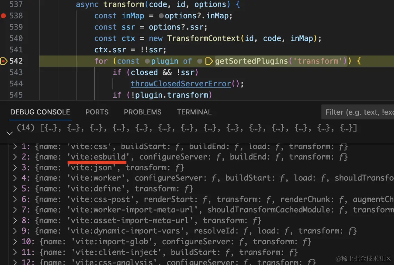Image resolution: width=394 pixels, height=265 pixels.
Task: Expand item 7 vite:worker-import-meta-url entry
Action: coord(15,210)
